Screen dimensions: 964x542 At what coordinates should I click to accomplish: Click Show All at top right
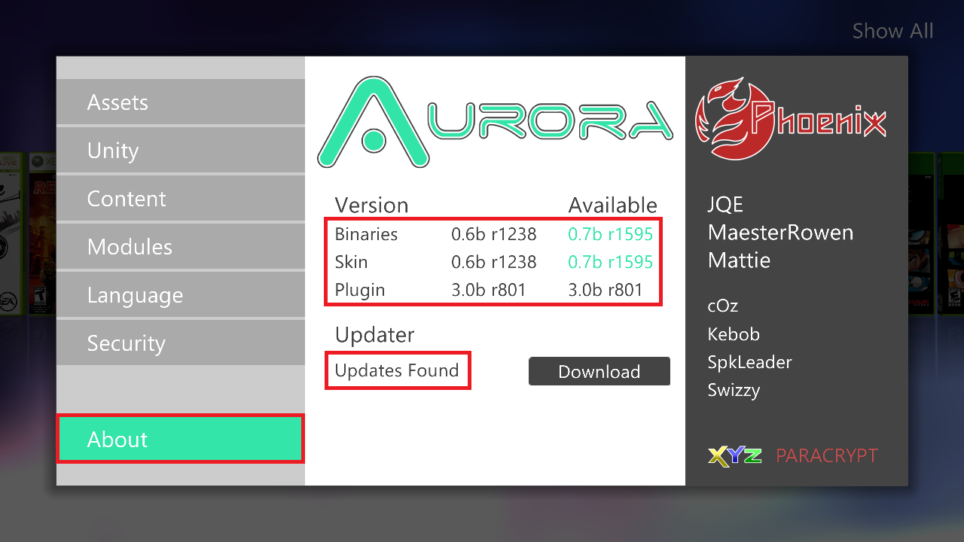tap(892, 31)
